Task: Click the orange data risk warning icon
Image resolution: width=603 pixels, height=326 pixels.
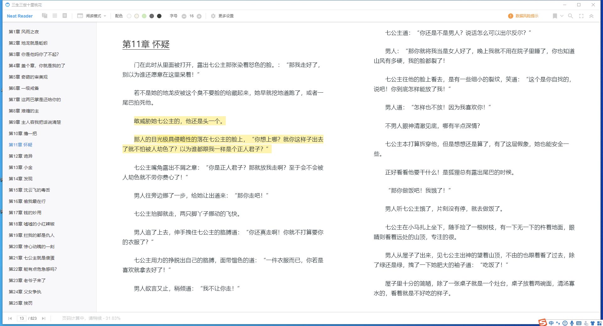Action: (x=511, y=16)
